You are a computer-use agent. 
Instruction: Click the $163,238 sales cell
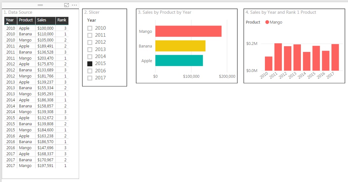pyautogui.click(x=45, y=136)
